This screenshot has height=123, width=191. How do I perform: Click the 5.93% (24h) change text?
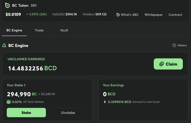pyautogui.click(x=38, y=14)
